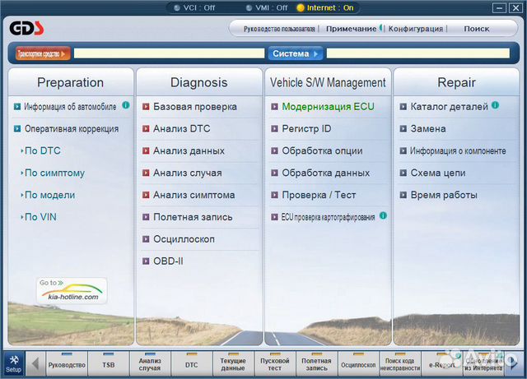
Task: Open Руководство пользователя in top menu
Action: pyautogui.click(x=279, y=29)
